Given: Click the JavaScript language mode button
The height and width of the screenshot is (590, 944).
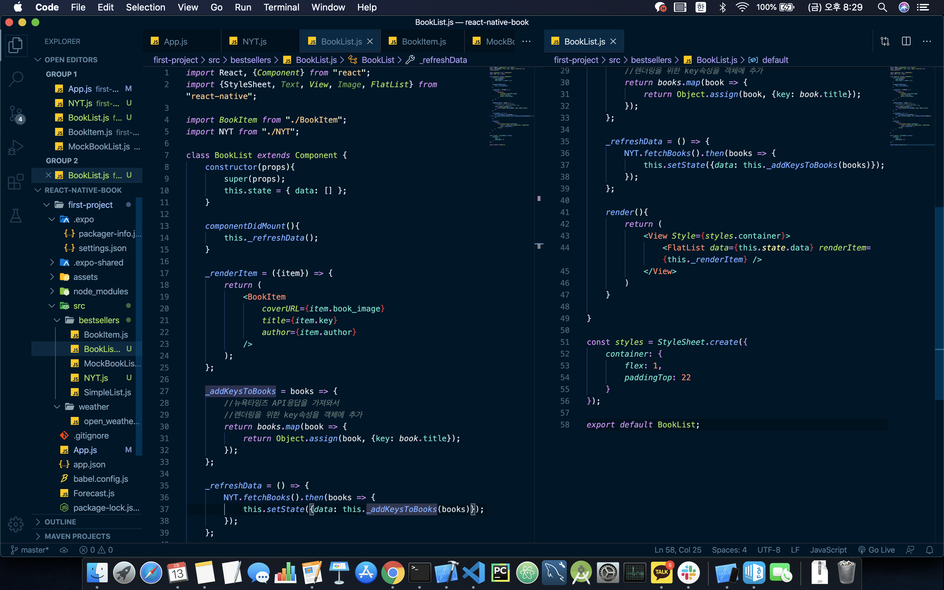Looking at the screenshot, I should pyautogui.click(x=828, y=550).
